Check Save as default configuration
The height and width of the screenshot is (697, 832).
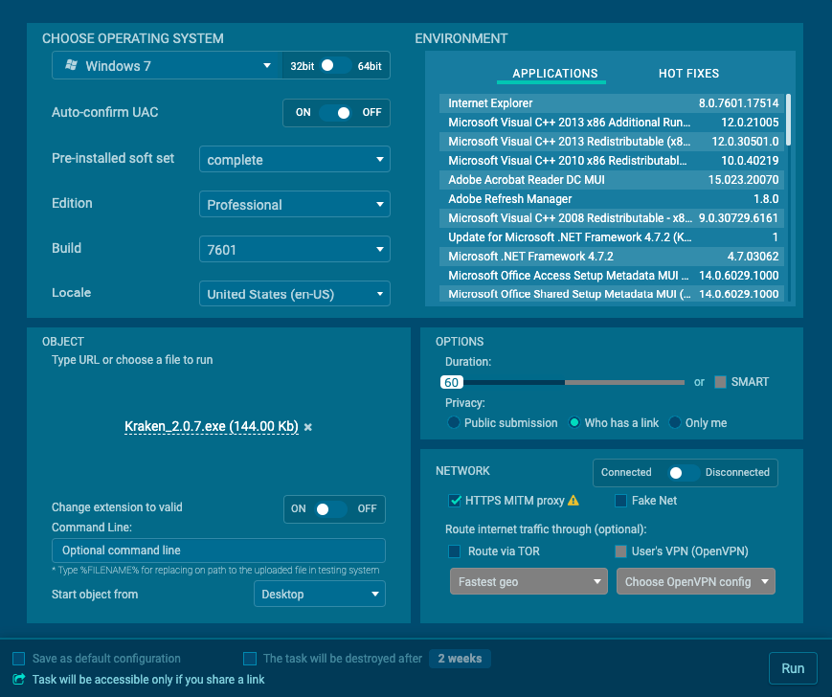[18, 659]
